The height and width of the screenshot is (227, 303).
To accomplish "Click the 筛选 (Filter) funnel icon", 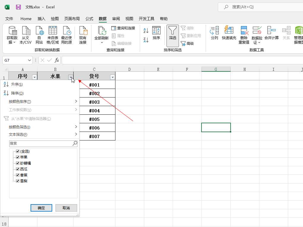I will (x=172, y=31).
